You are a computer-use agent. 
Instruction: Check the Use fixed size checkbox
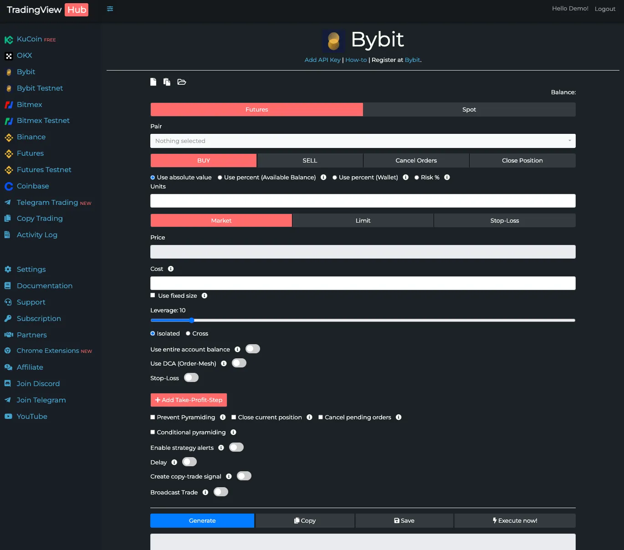click(153, 295)
